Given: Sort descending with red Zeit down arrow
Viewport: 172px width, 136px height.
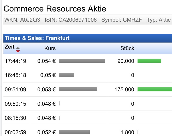Looking at the screenshot, I should coord(18,50).
